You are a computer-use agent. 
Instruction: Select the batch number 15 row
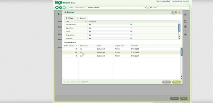pyautogui.click(x=121, y=56)
